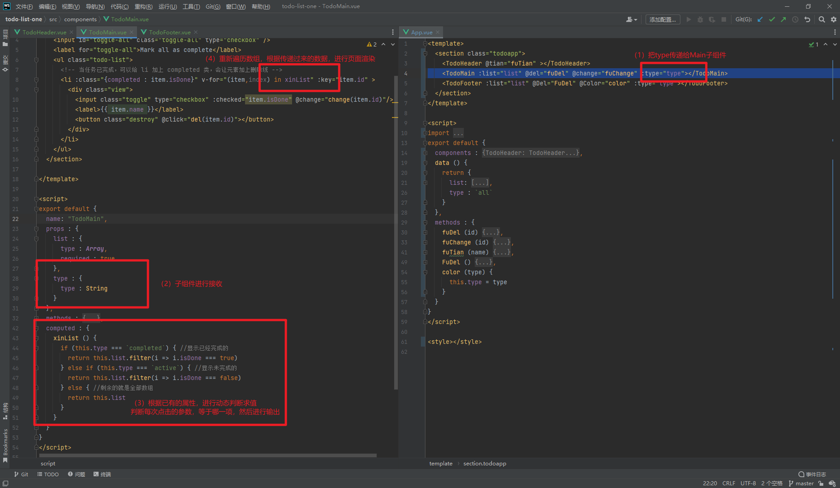The height and width of the screenshot is (488, 840).
Task: Open the 代码(C) menu
Action: [119, 6]
